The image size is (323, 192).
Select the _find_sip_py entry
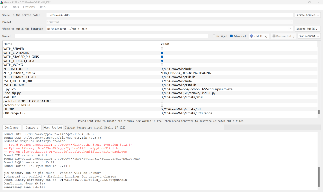point(12,93)
